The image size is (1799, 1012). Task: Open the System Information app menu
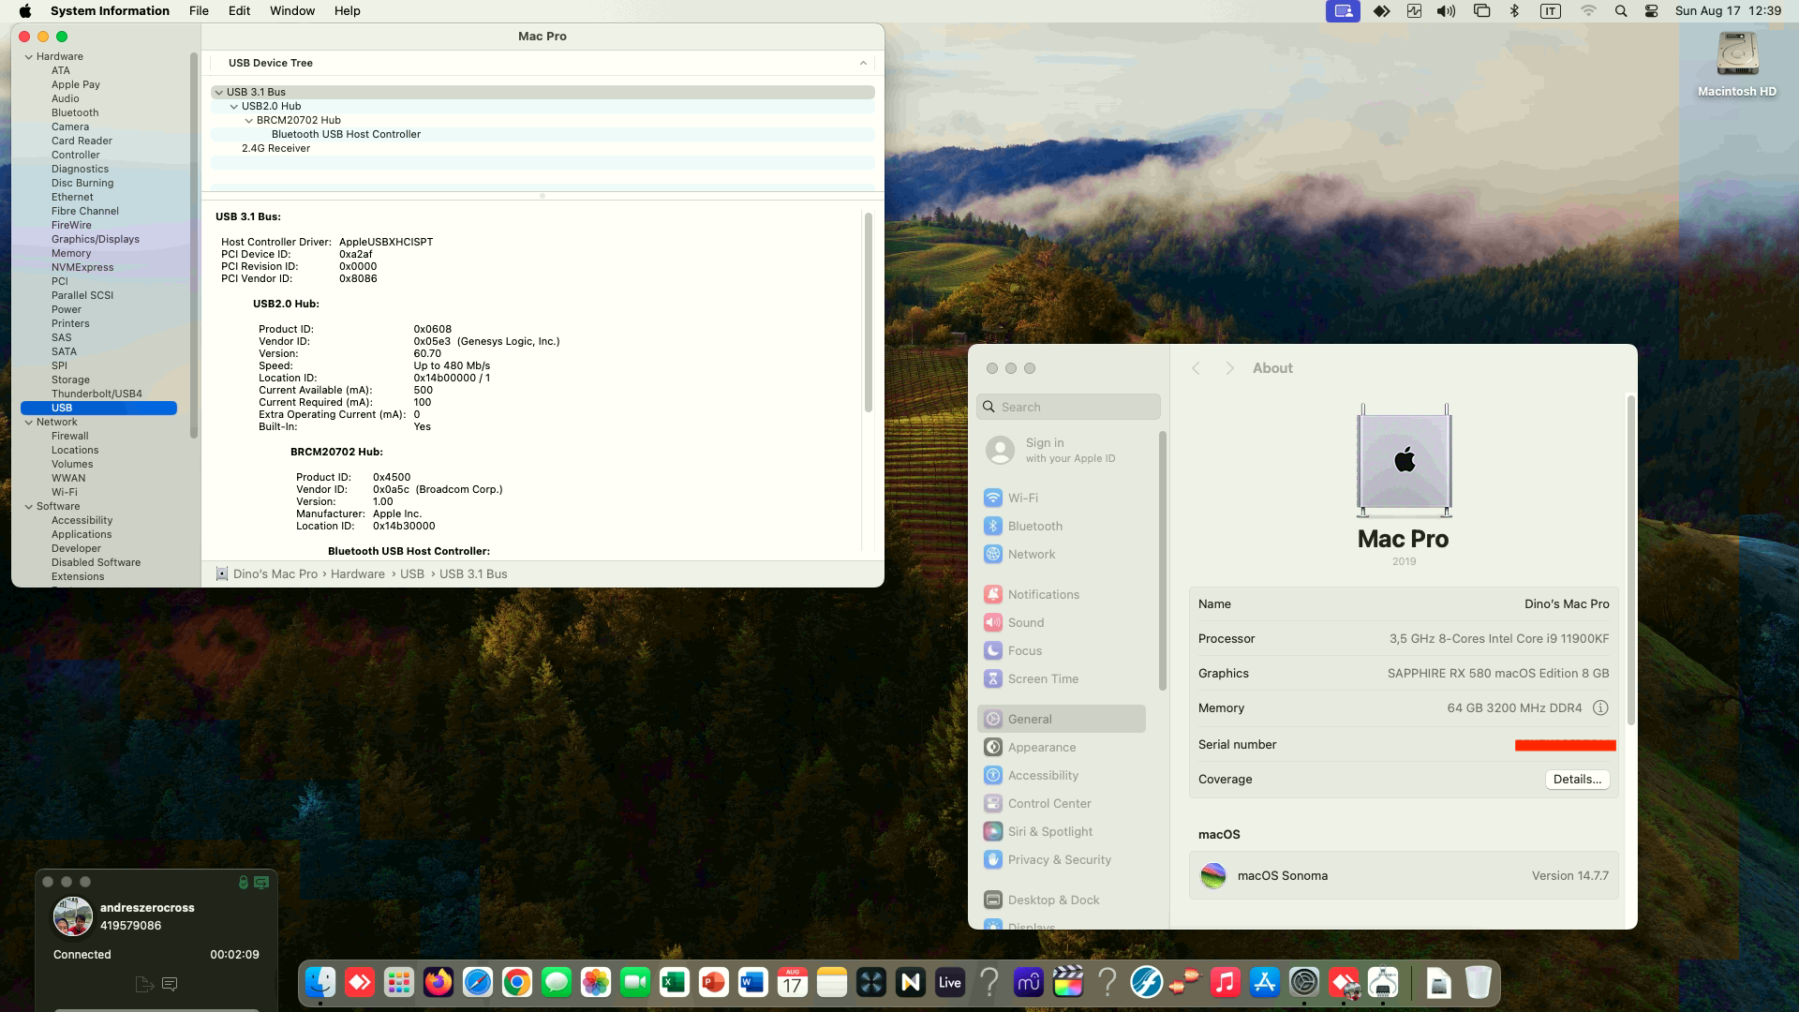(x=110, y=11)
